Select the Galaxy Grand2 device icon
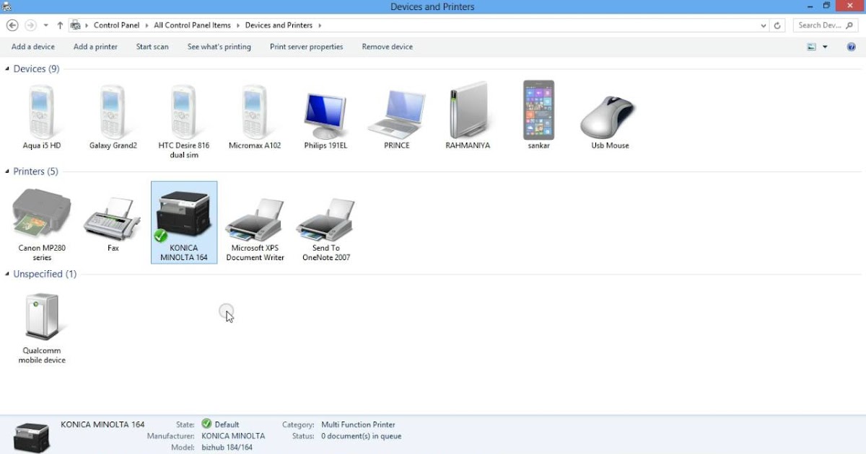The image size is (866, 454). (113, 117)
